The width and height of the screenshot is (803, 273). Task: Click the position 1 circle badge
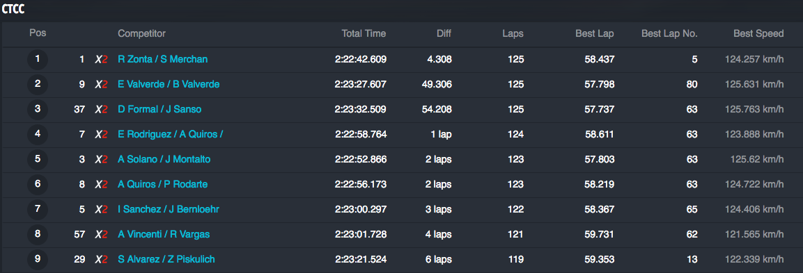38,60
